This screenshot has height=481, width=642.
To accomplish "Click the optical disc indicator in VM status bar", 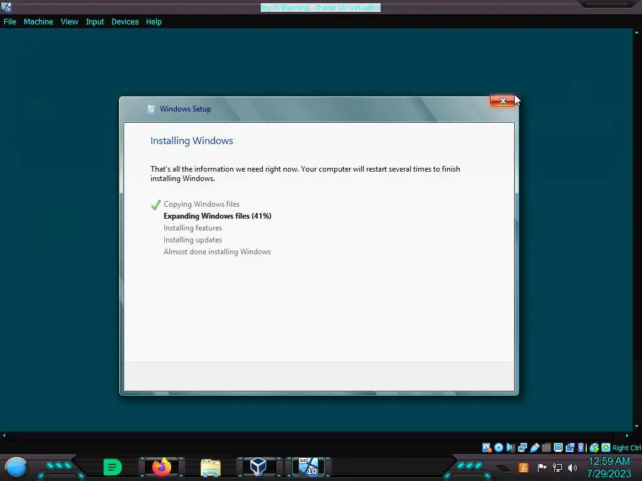I will [498, 447].
